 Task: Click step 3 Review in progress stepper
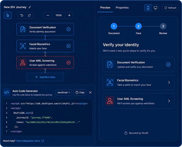pos(163,26)
